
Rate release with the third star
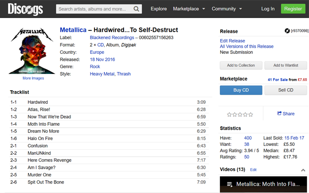tap(240, 114)
